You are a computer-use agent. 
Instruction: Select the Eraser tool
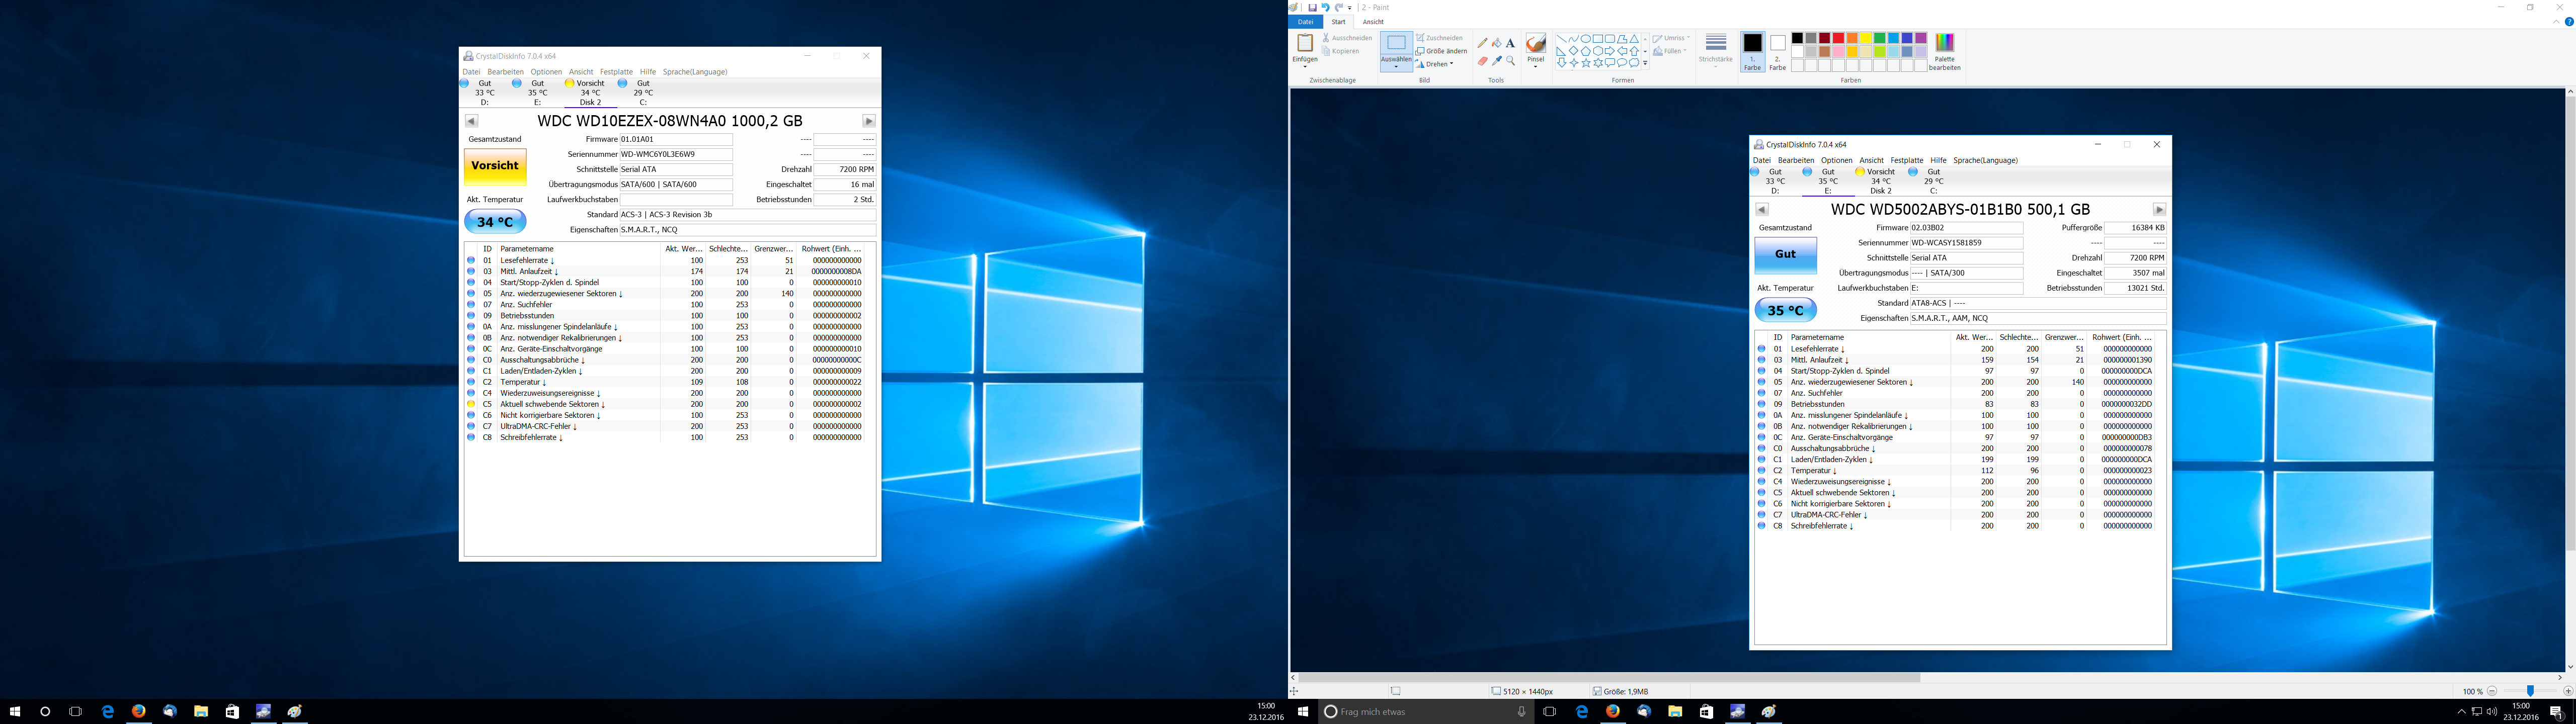pos(1483,61)
